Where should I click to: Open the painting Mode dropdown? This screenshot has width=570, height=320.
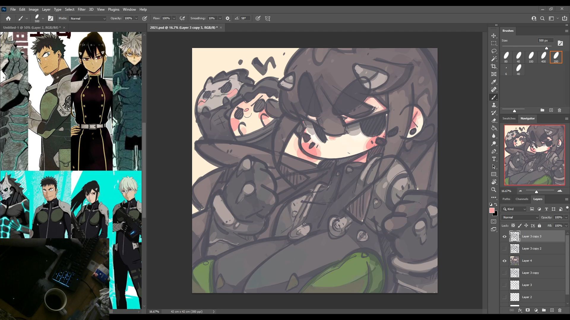(x=88, y=18)
